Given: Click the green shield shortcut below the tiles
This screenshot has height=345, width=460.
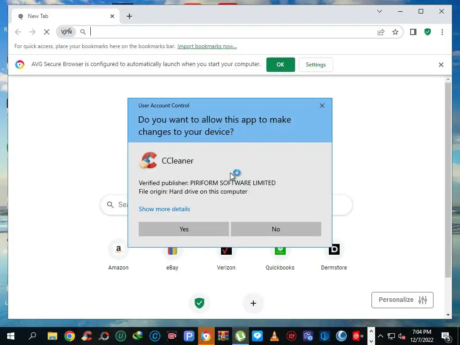Looking at the screenshot, I should pos(199,303).
